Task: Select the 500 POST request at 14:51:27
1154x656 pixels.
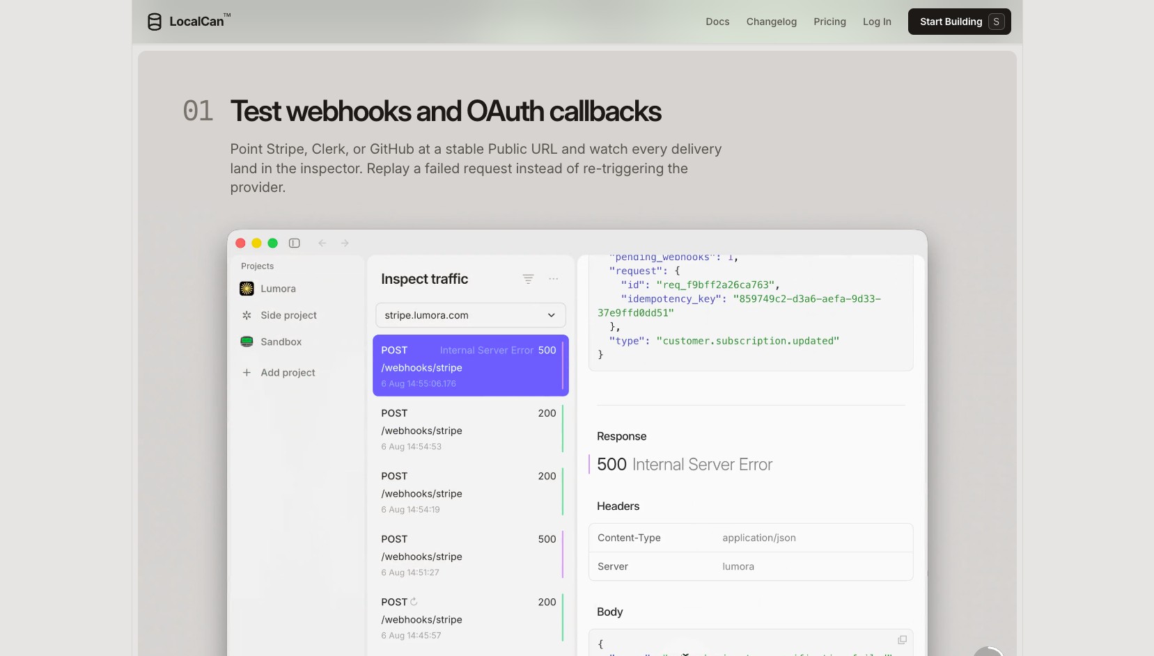Action: (x=471, y=555)
